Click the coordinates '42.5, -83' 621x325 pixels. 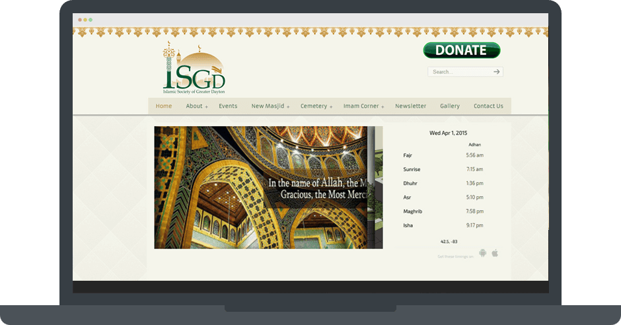point(449,242)
